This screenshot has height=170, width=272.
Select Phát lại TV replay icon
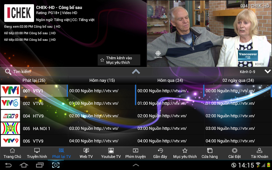tap(62, 150)
